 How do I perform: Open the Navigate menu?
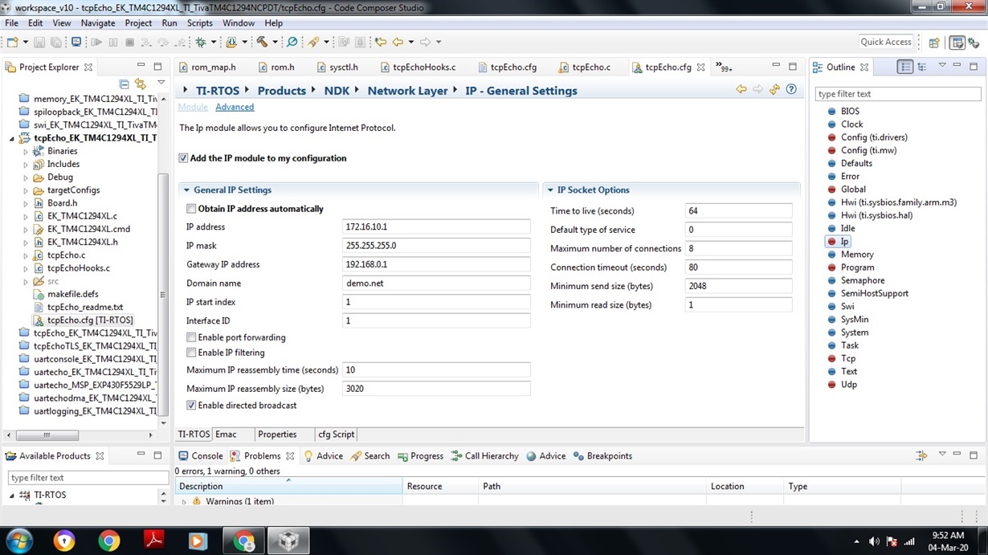[98, 23]
